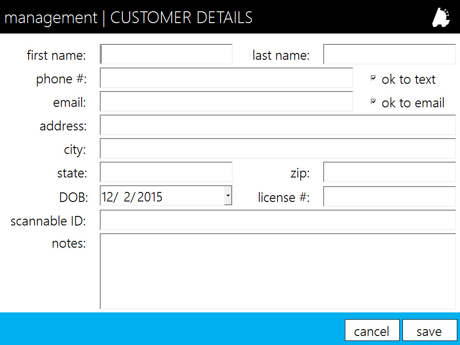Focus the scannable ID field
The height and width of the screenshot is (345, 460).
[277, 220]
